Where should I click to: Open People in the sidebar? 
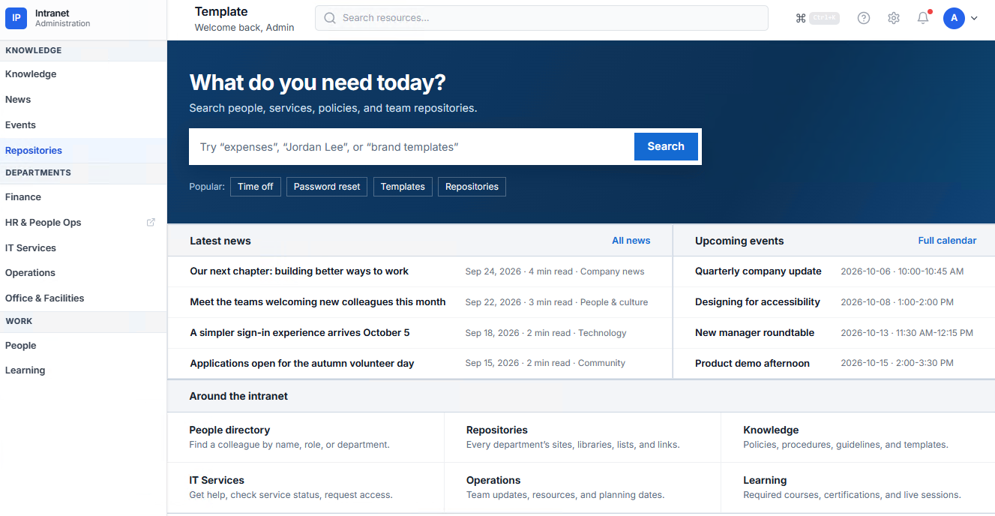(83, 346)
